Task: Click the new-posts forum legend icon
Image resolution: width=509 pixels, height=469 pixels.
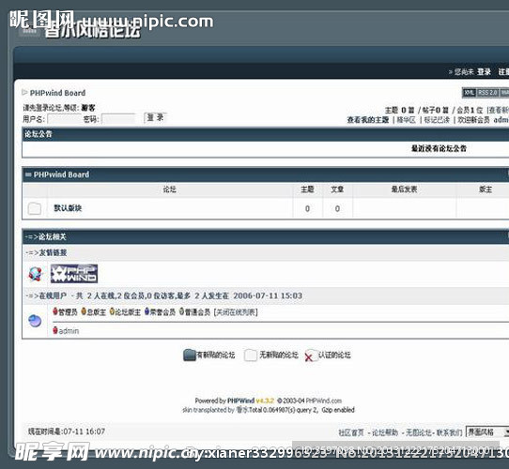Action: [190, 356]
